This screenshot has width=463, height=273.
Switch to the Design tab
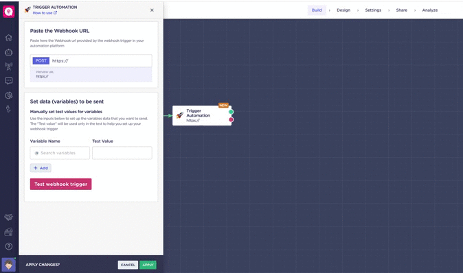click(x=343, y=10)
